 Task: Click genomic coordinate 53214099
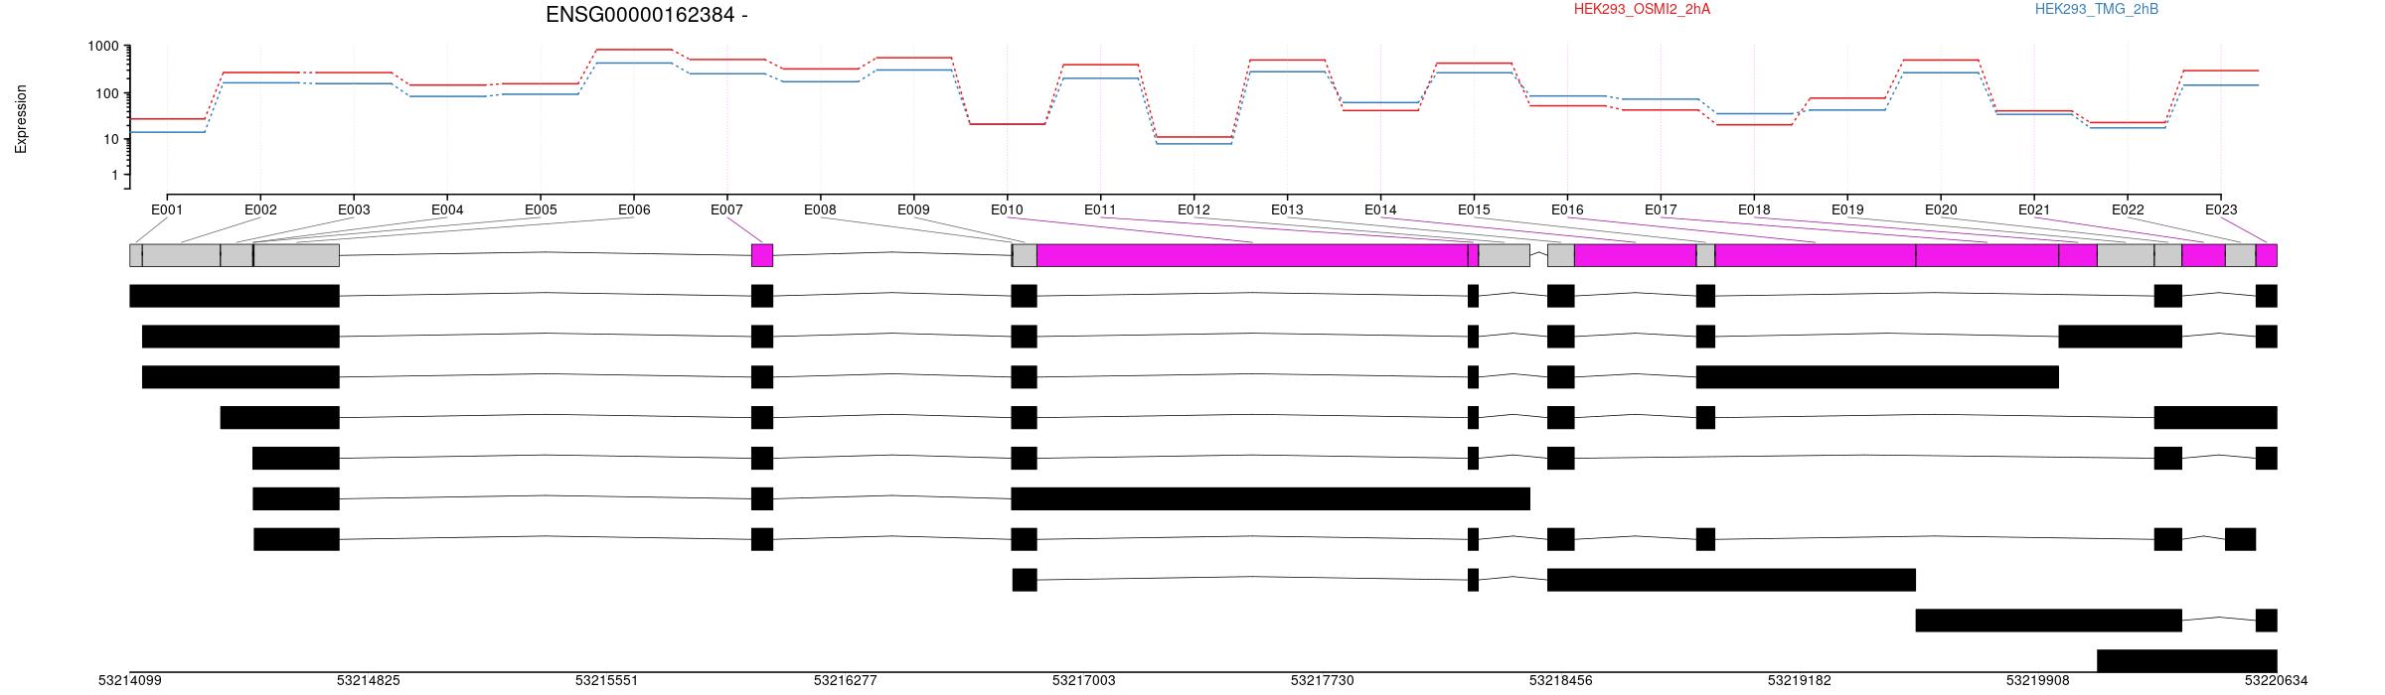130,680
